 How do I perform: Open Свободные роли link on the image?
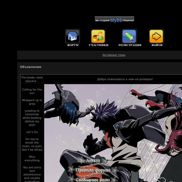pyautogui.click(x=93, y=180)
